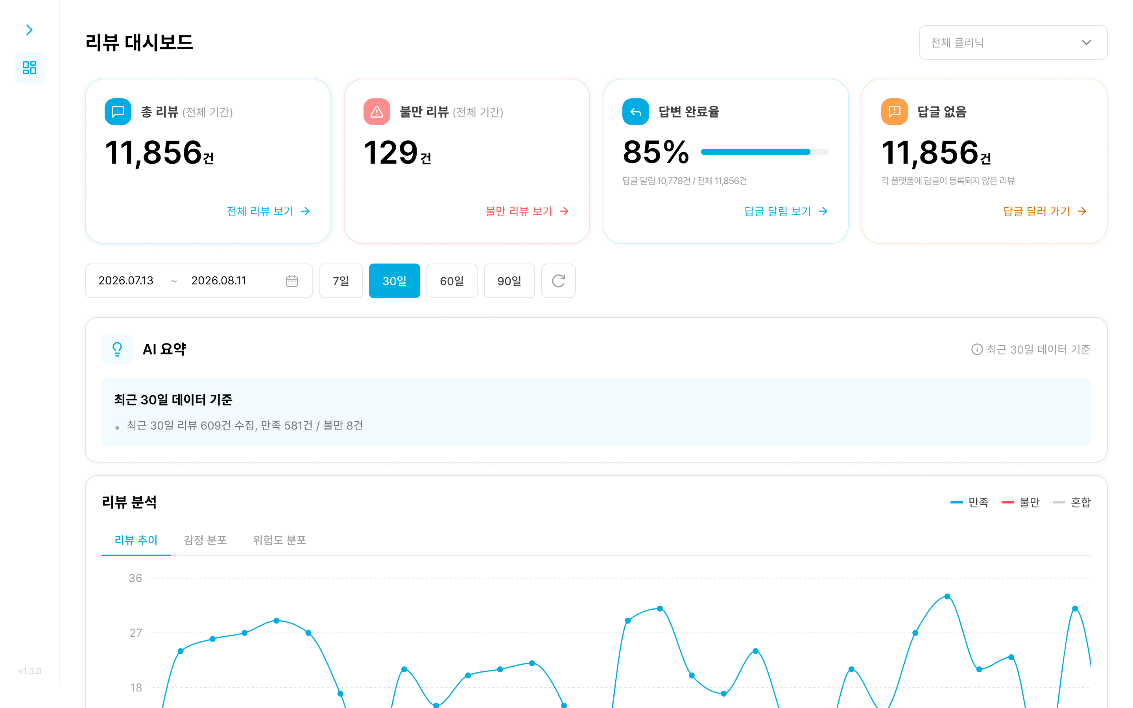1133x708 pixels.
Task: Follow the 답글 달림 보기 link
Action: click(786, 211)
